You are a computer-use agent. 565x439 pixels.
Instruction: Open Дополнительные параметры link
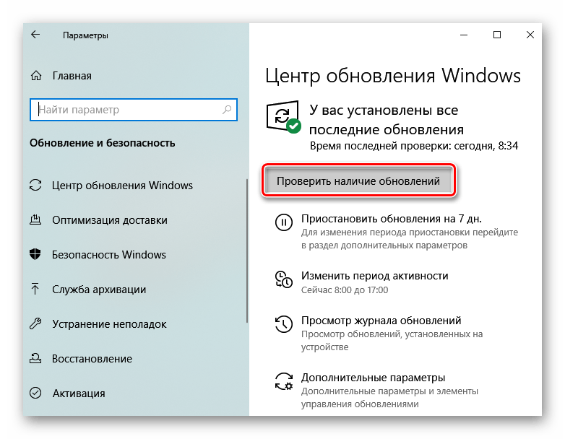coord(374,377)
